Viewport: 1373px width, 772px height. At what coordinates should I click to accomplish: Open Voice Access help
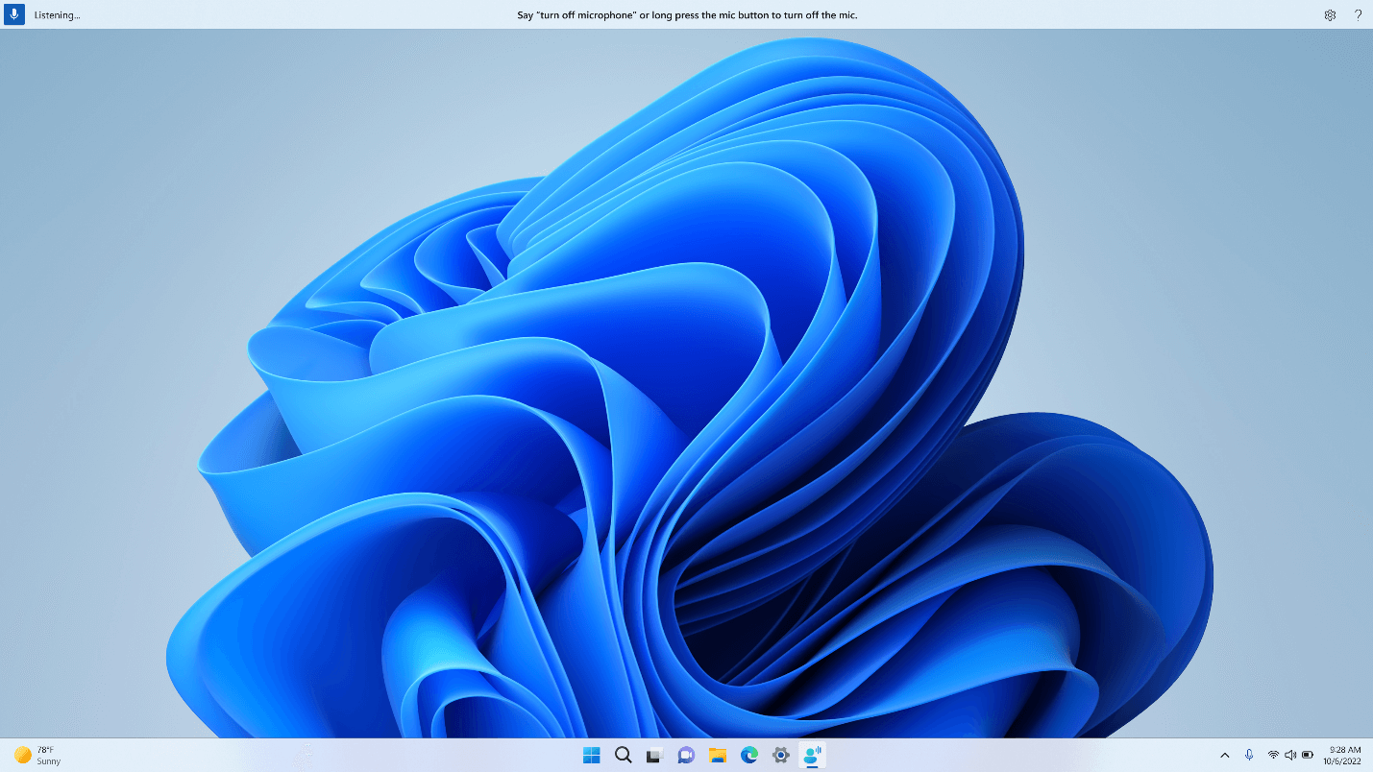tap(1358, 14)
